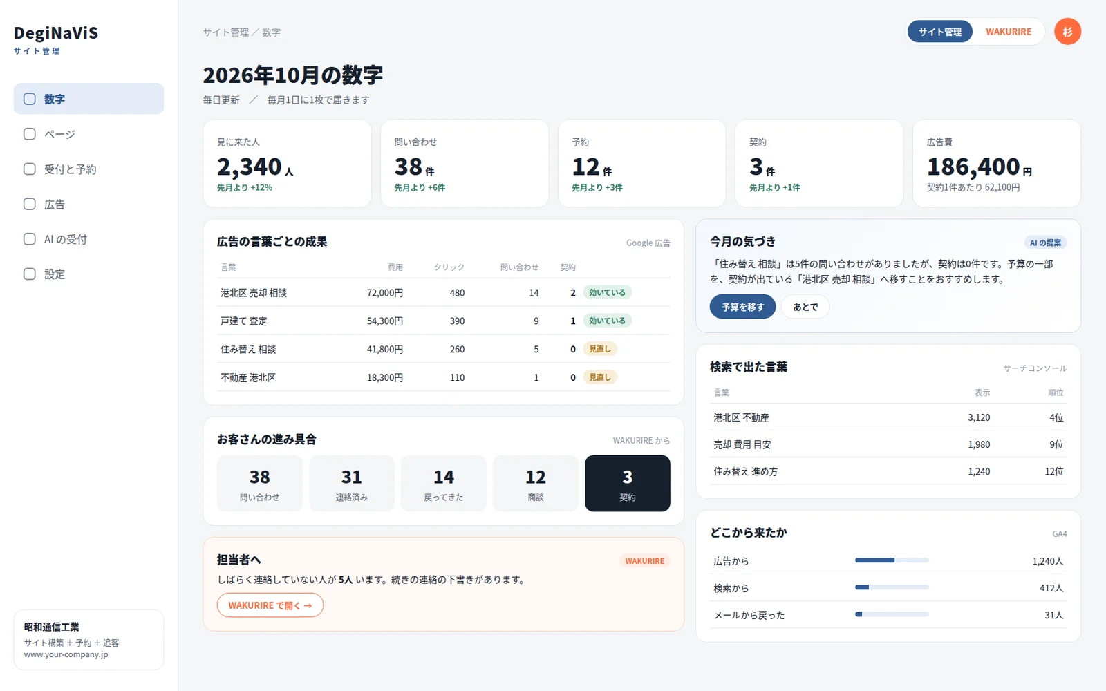Click the 昭和通信工業 company card
This screenshot has height=691, width=1106.
(x=88, y=640)
